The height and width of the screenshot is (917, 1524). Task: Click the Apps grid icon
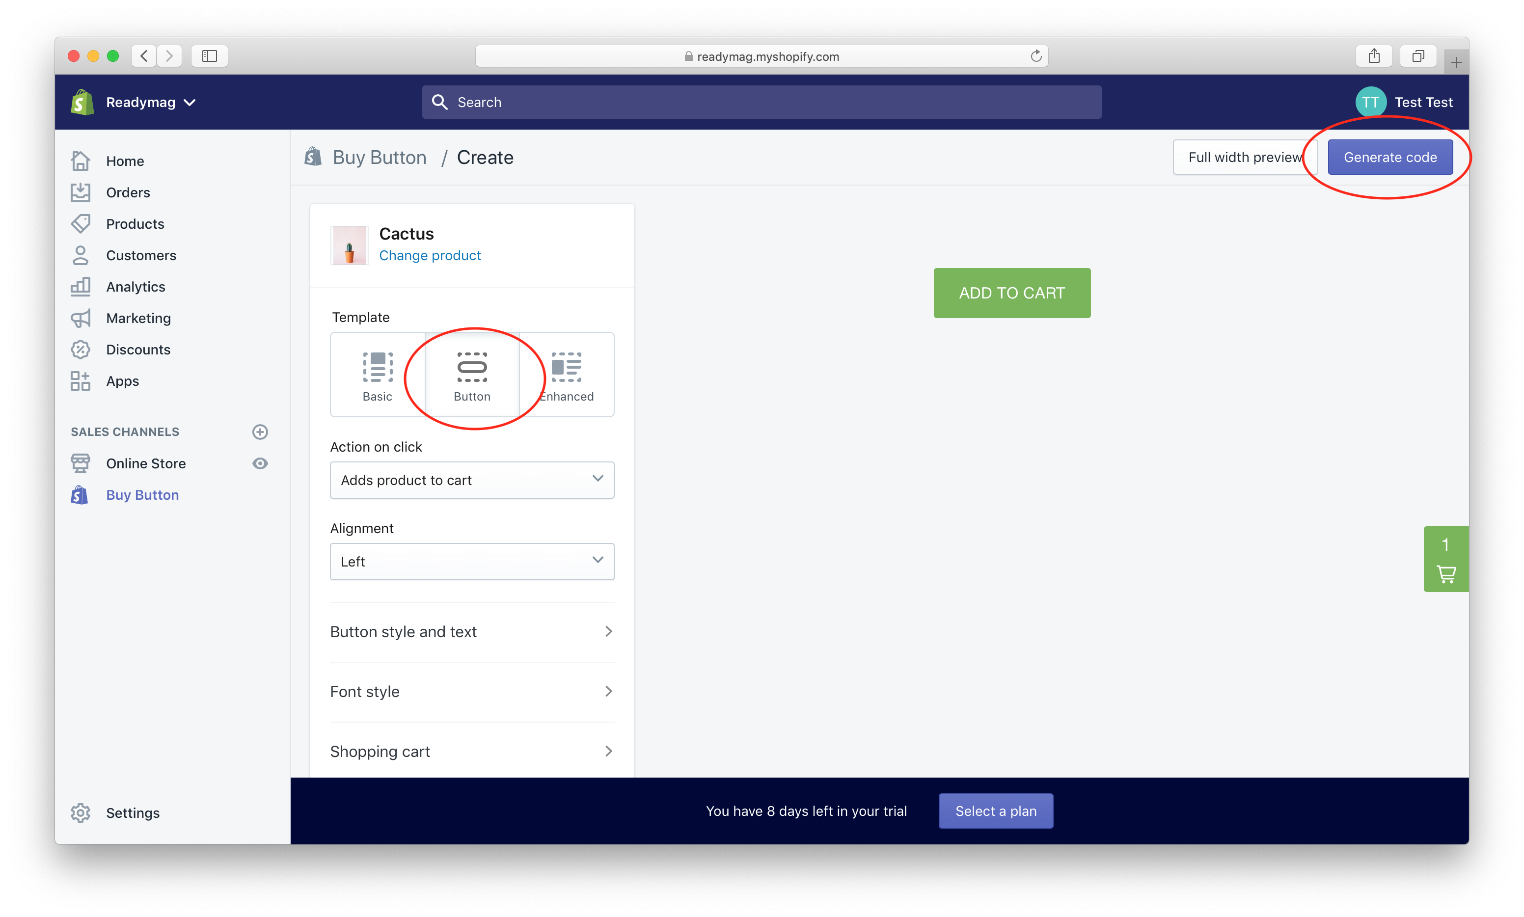(81, 380)
